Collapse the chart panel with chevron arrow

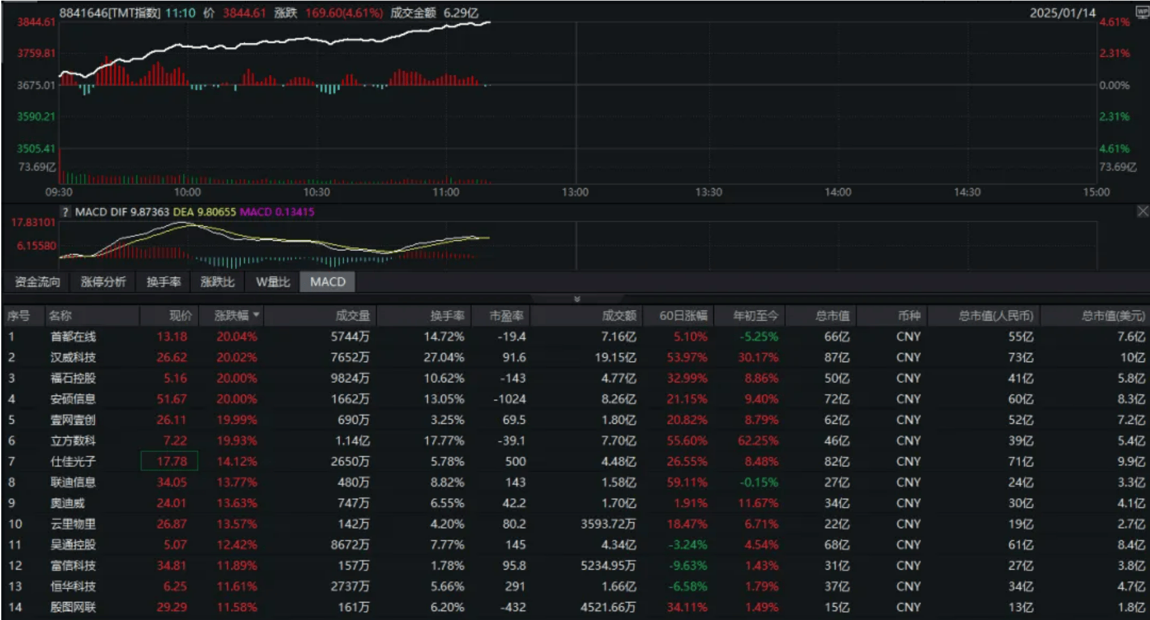click(x=576, y=299)
